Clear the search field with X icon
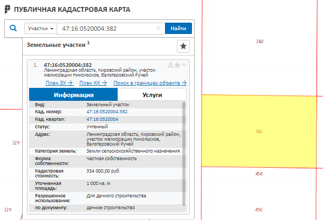Image resolution: width=323 pixels, height=220 pixels. coord(158,28)
